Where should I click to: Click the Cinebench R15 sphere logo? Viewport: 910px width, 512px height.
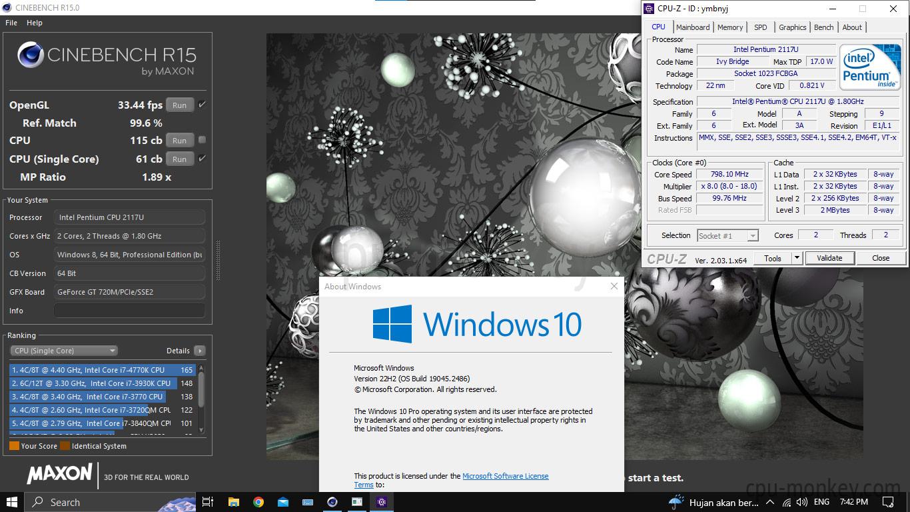(x=30, y=55)
